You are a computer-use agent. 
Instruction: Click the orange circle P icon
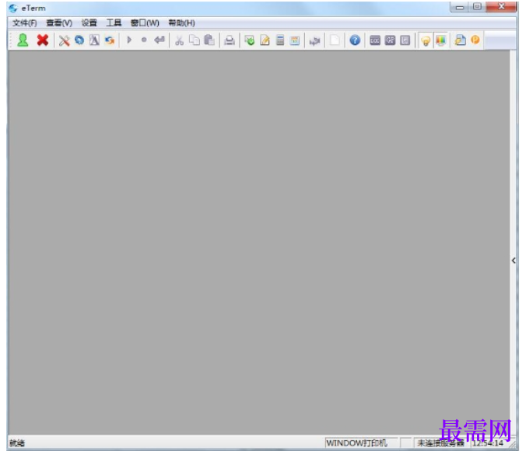[x=475, y=40]
